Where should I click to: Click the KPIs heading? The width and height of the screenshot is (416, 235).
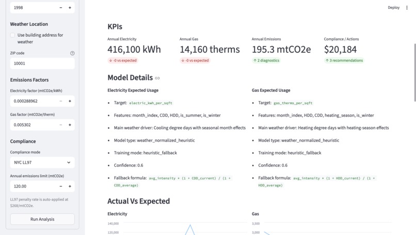(115, 26)
